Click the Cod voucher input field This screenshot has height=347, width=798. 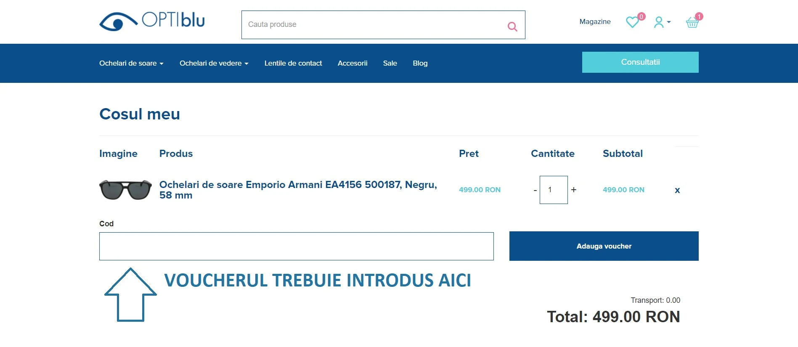(x=297, y=246)
